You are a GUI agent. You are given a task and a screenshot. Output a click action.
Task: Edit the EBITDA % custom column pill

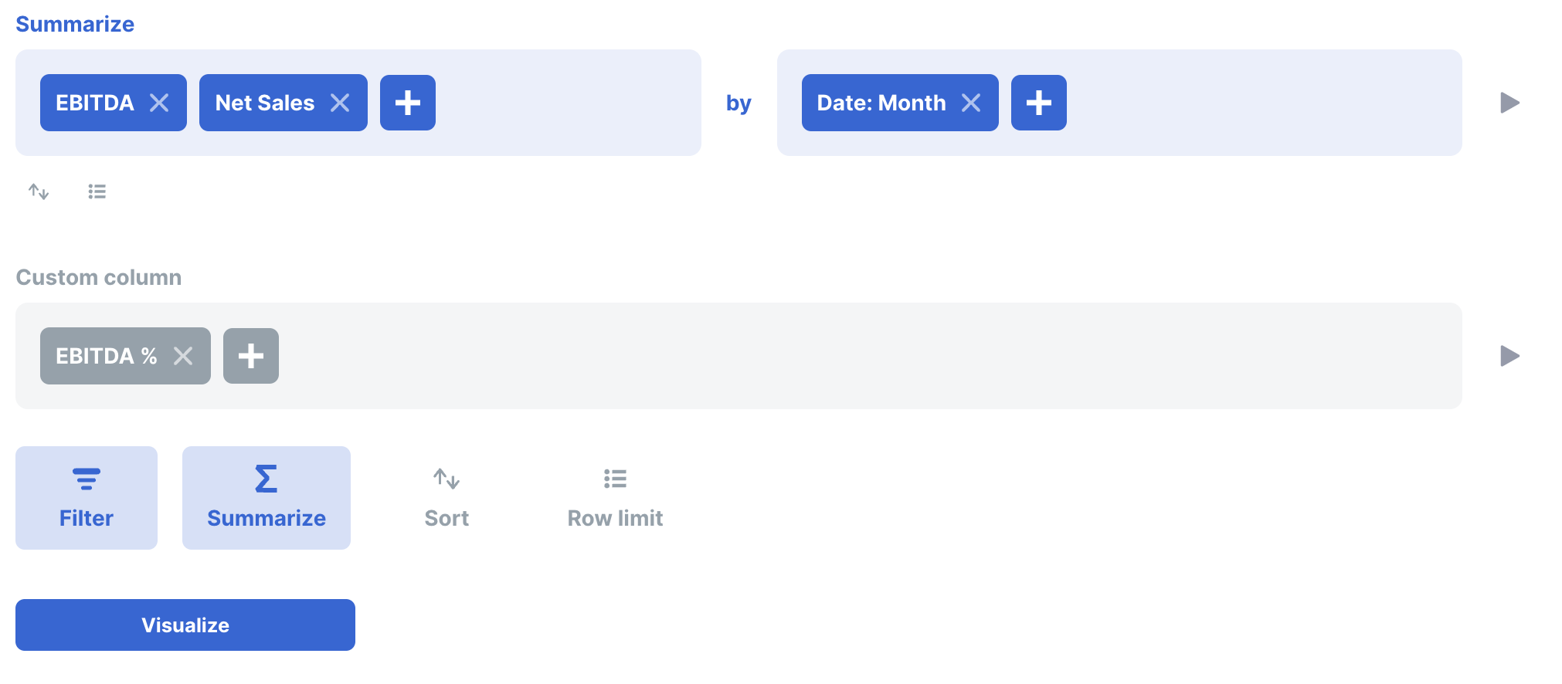[106, 356]
